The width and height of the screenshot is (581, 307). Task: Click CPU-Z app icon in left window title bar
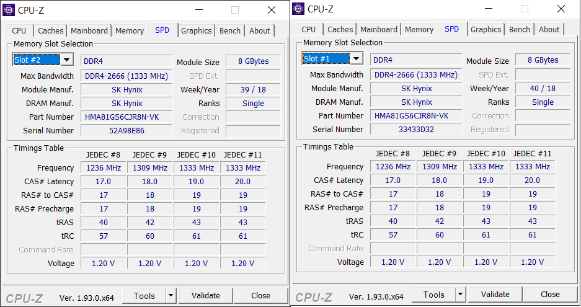click(x=9, y=10)
